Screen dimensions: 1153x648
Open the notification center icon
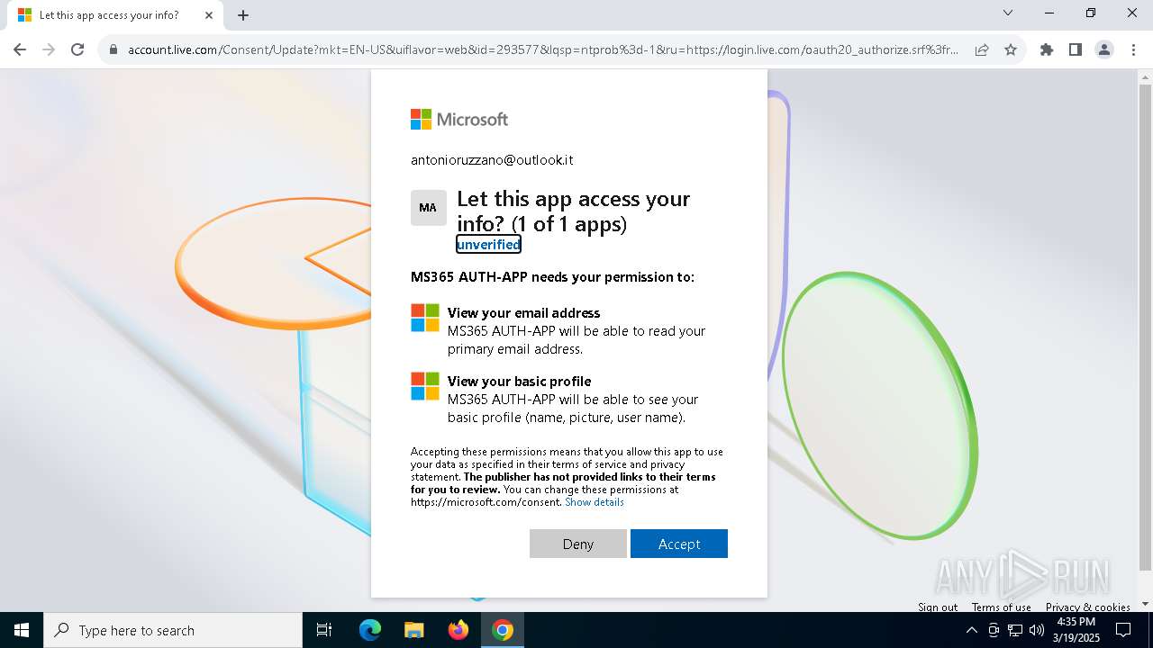point(1123,630)
